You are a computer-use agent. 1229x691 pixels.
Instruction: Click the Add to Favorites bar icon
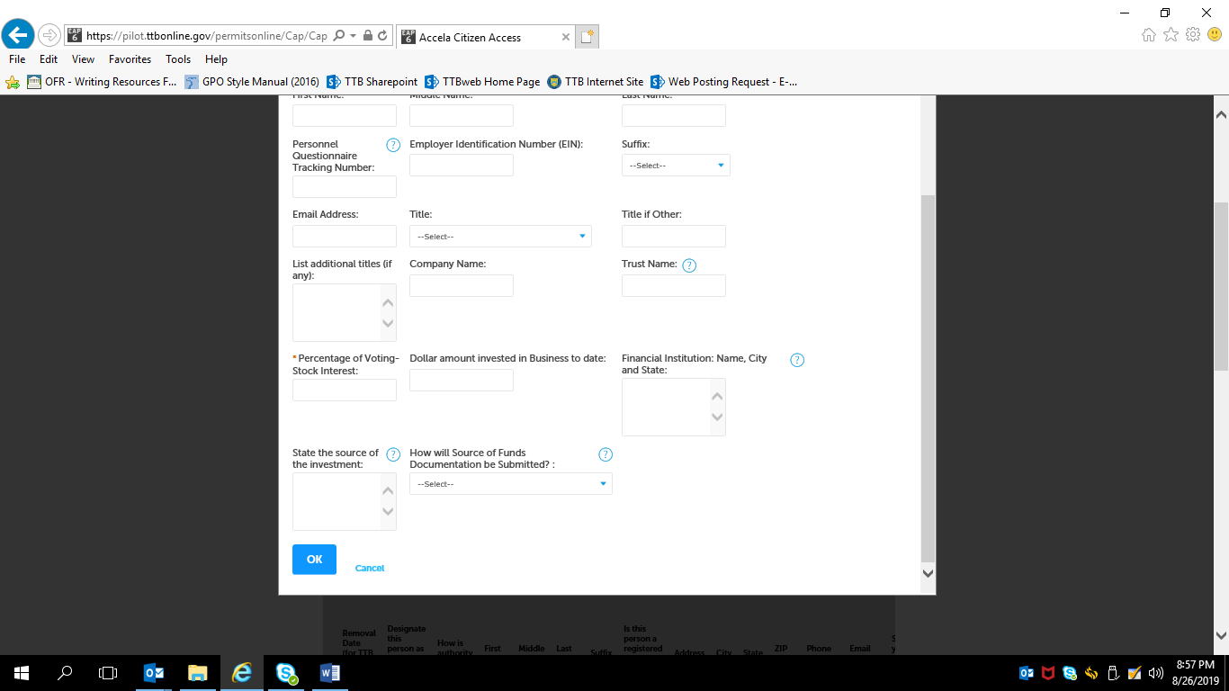(13, 82)
